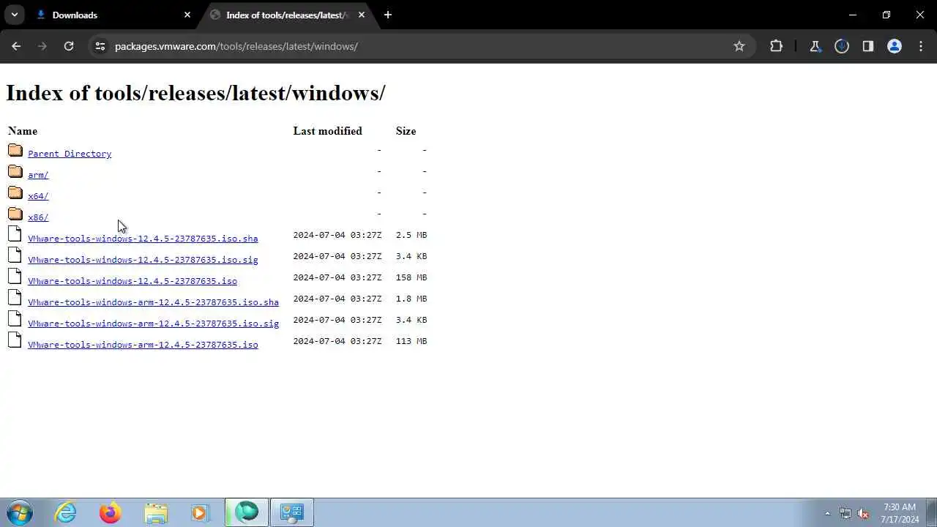Open Chrome three-dot menu
Image resolution: width=937 pixels, height=527 pixels.
[x=921, y=46]
